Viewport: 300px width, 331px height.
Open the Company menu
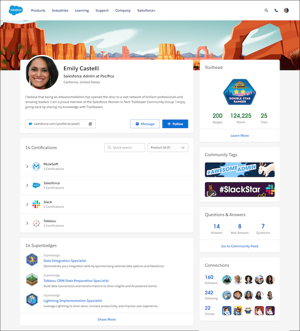[x=122, y=11]
